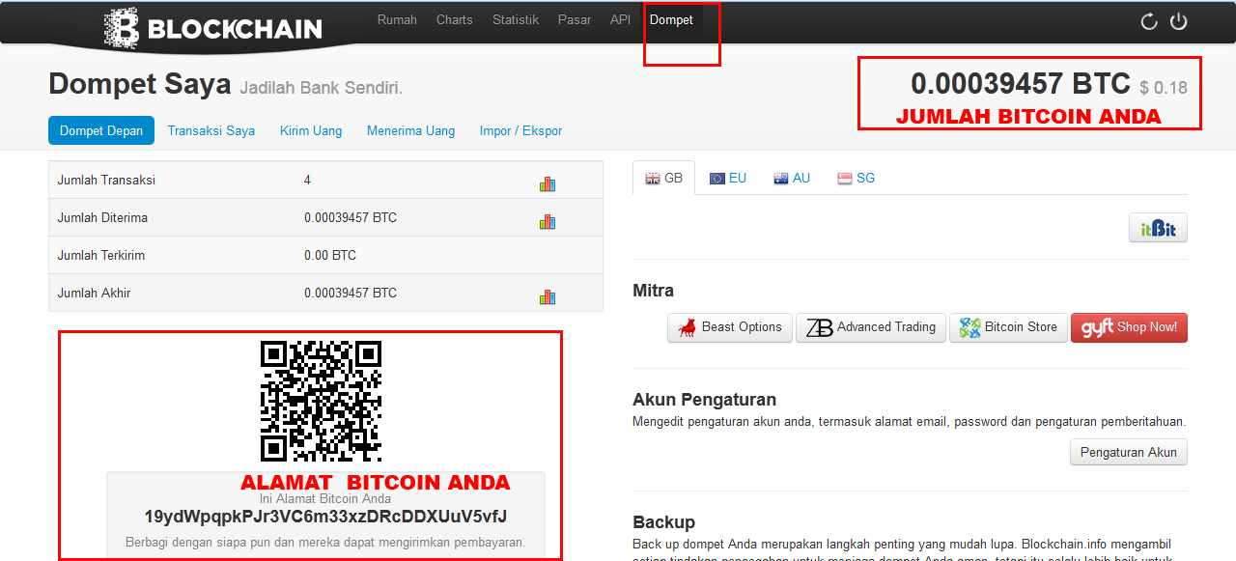Open API in the top navigation
The image size is (1236, 561).
[620, 19]
